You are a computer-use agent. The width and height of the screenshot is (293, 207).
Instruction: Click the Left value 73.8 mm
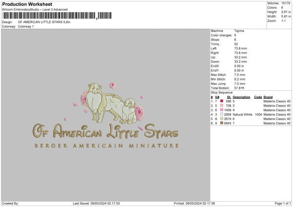(240, 48)
